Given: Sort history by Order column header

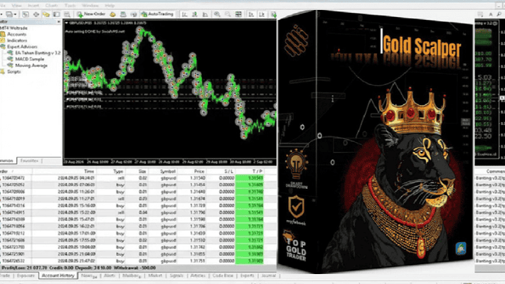Looking at the screenshot, I should [x=16, y=171].
